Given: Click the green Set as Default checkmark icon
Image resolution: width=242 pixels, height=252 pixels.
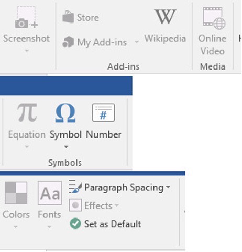Looking at the screenshot, I should point(75,223).
